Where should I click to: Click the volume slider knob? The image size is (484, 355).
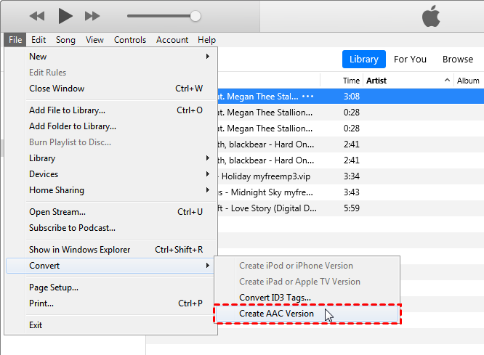tap(195, 15)
